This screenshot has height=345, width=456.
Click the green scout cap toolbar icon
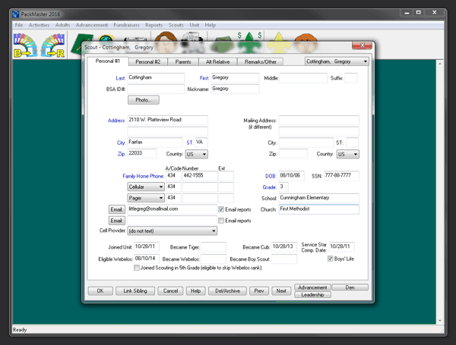point(222,44)
